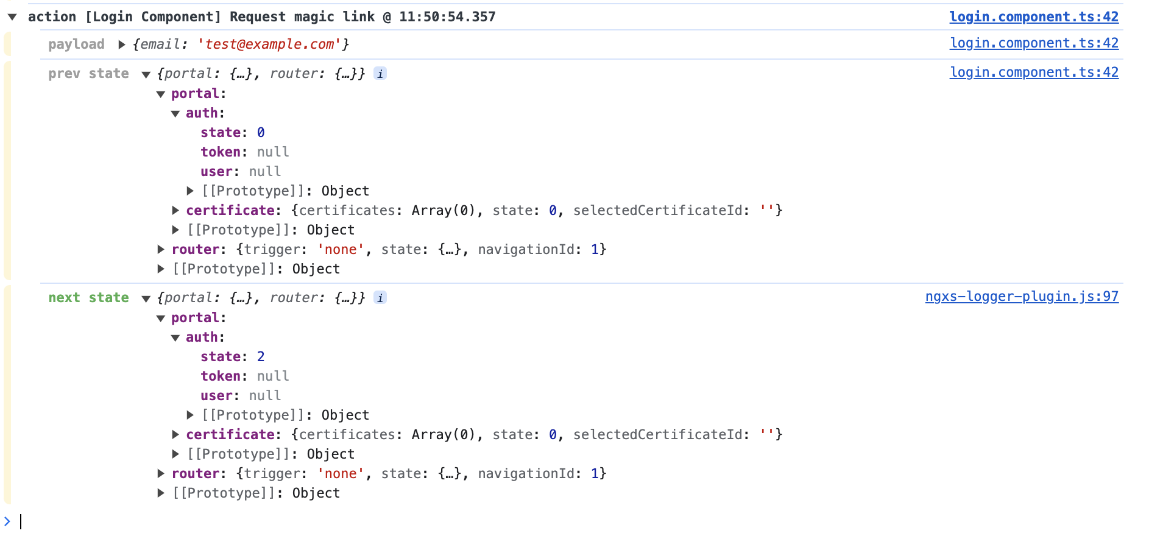This screenshot has height=536, width=1149.
Task: Expand the router node under next state
Action: coord(161,474)
